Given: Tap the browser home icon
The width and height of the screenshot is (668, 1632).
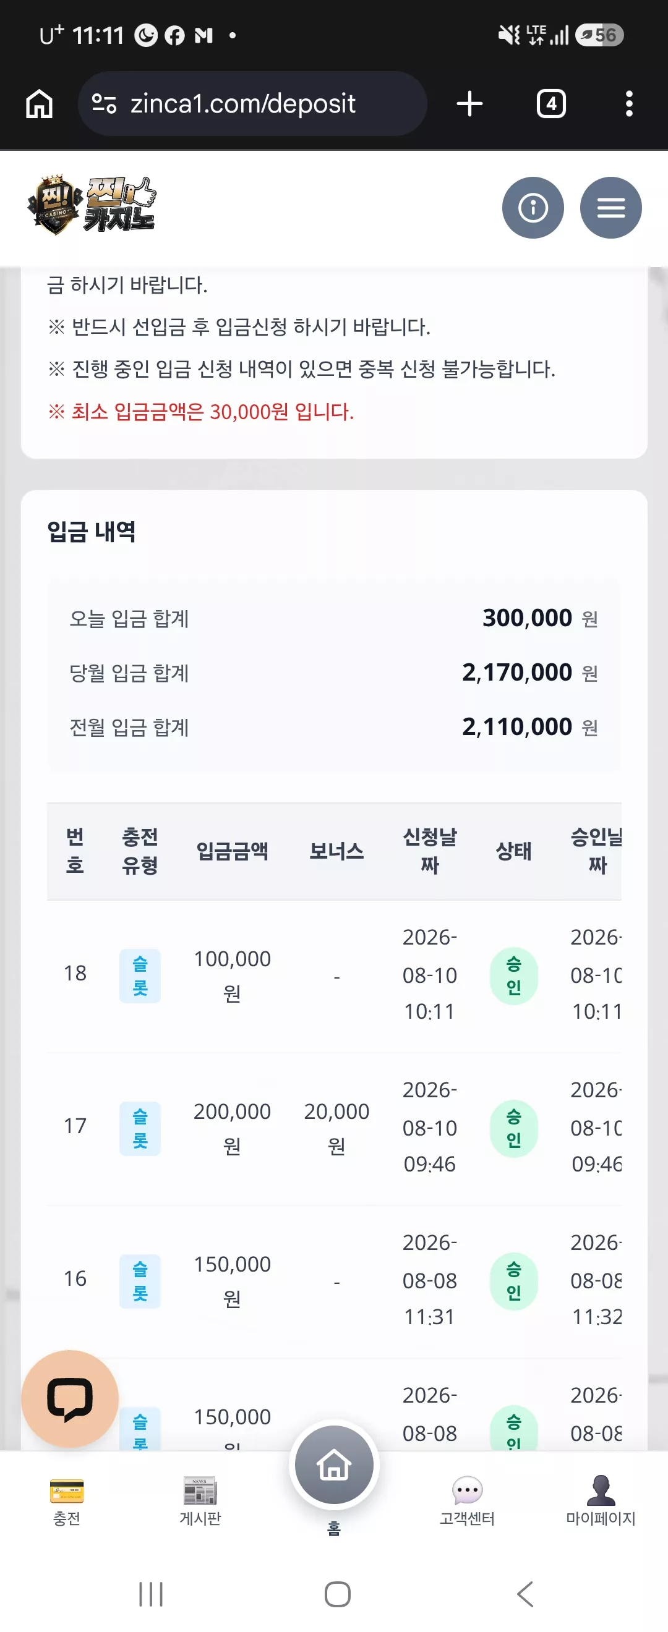Looking at the screenshot, I should (40, 104).
